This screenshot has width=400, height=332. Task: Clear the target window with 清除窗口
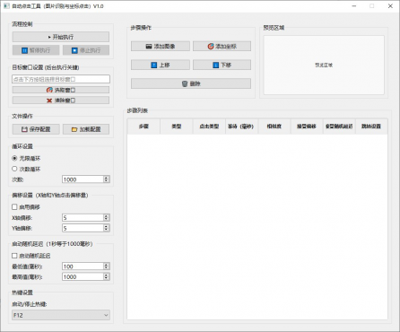pyautogui.click(x=61, y=100)
